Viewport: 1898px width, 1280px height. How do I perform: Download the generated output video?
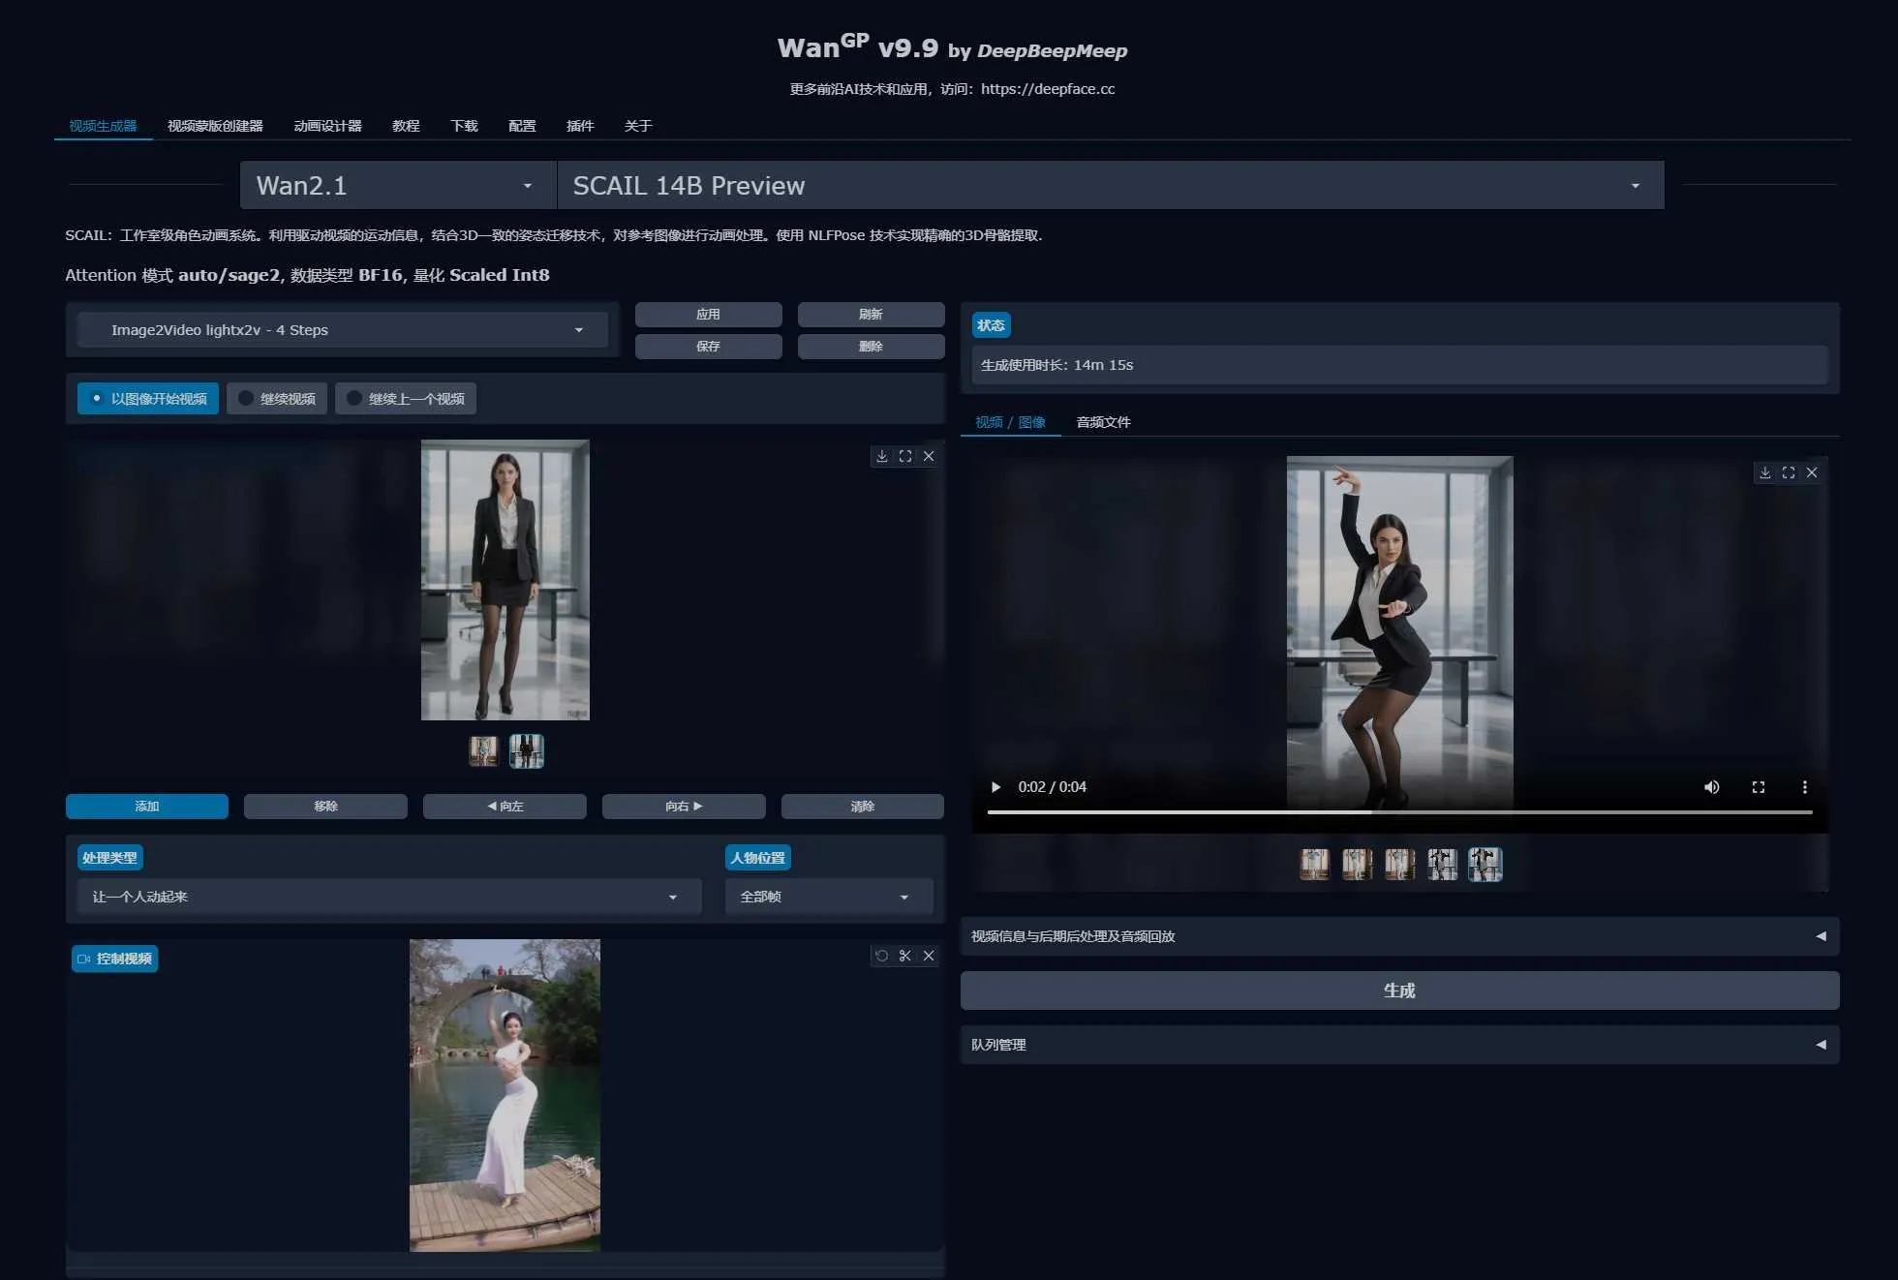pyautogui.click(x=1765, y=472)
